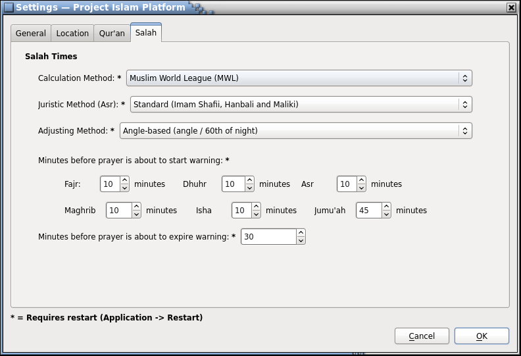The width and height of the screenshot is (521, 356).
Task: Increase Jumu'ah warning minutes
Action: click(386, 207)
